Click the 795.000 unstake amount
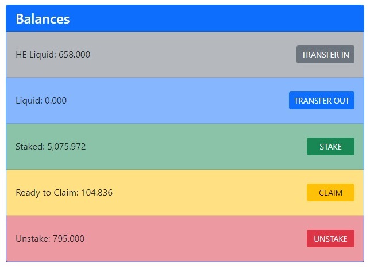The height and width of the screenshot is (267, 370). [68, 239]
